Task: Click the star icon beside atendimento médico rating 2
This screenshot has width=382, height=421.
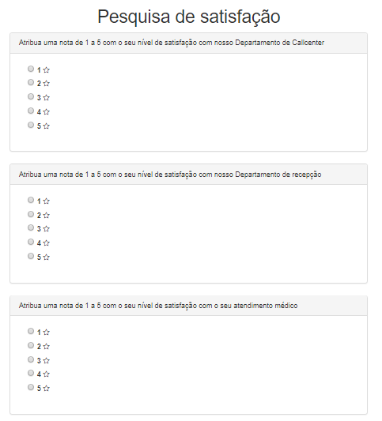Action: [46, 347]
